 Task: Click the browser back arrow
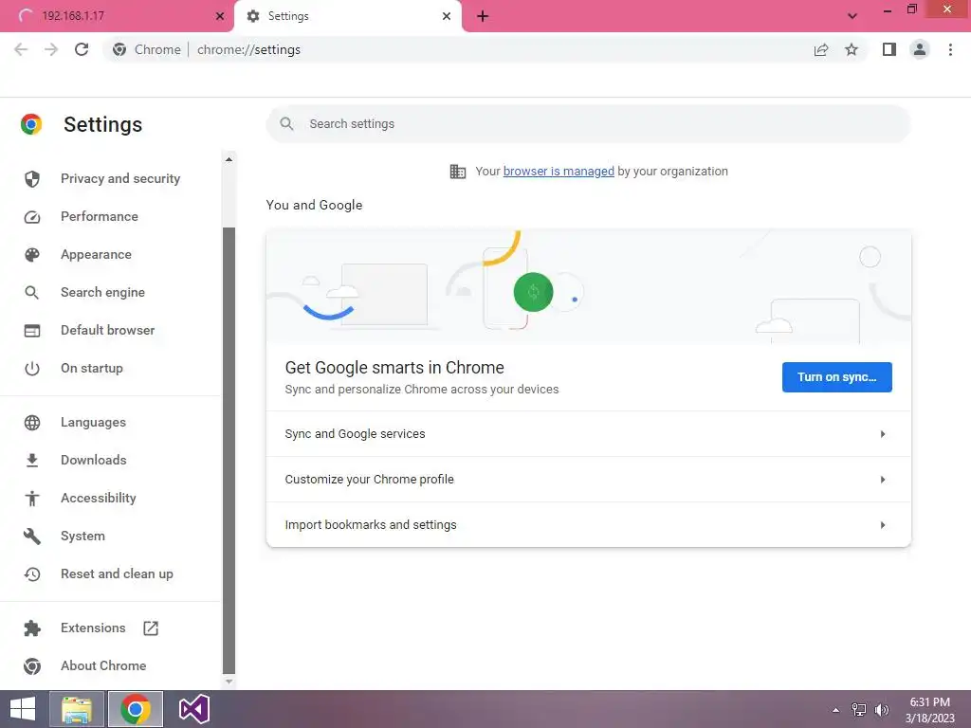[x=21, y=49]
